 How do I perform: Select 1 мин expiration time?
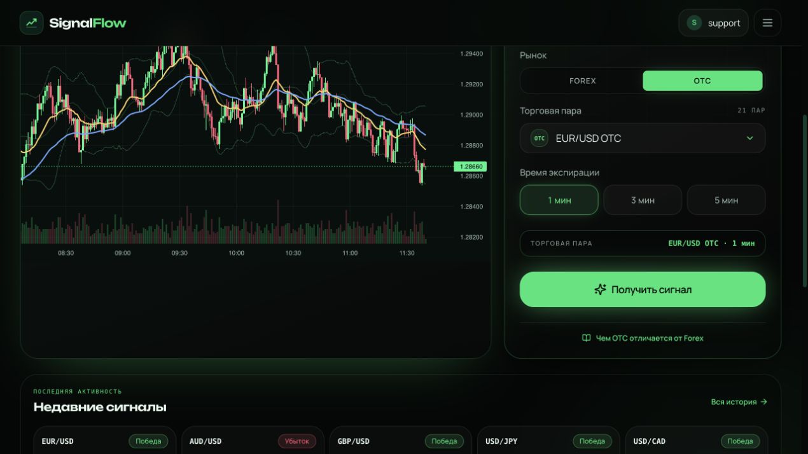559,200
